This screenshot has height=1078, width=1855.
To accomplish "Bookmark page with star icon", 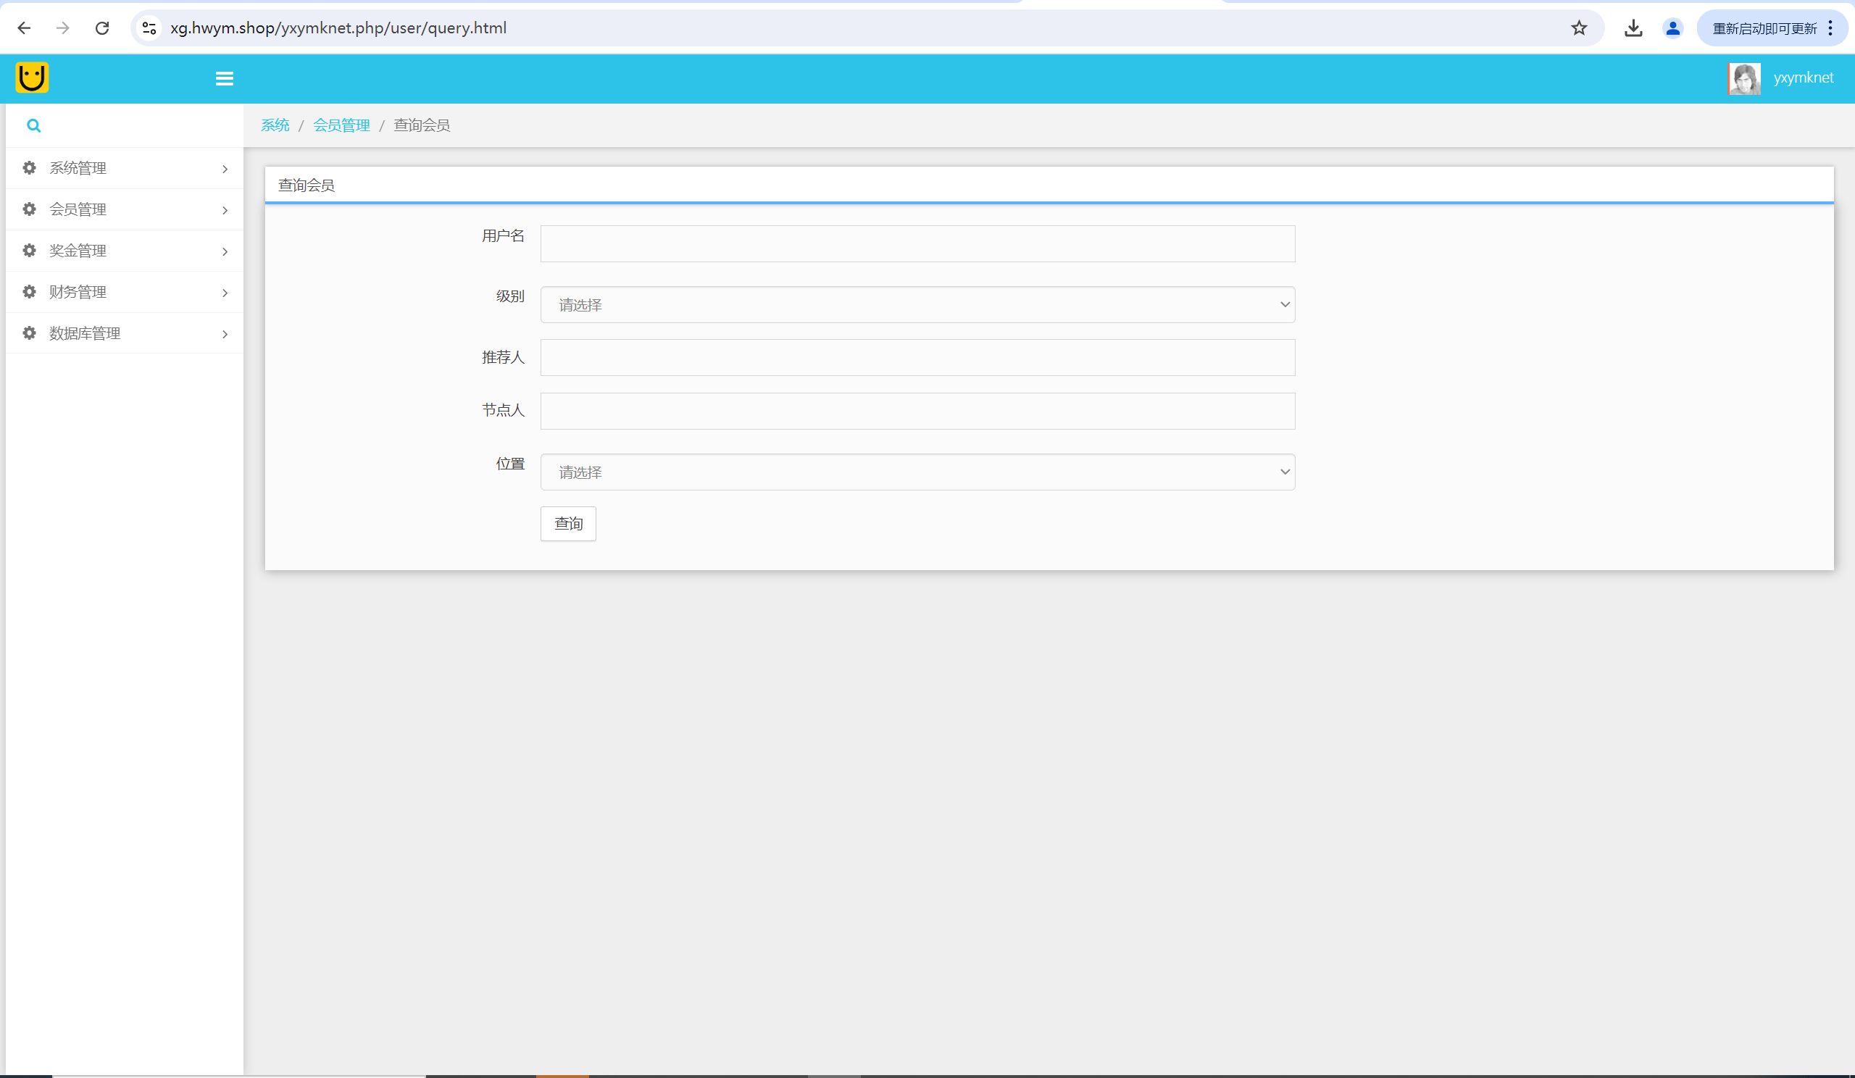I will pyautogui.click(x=1579, y=29).
